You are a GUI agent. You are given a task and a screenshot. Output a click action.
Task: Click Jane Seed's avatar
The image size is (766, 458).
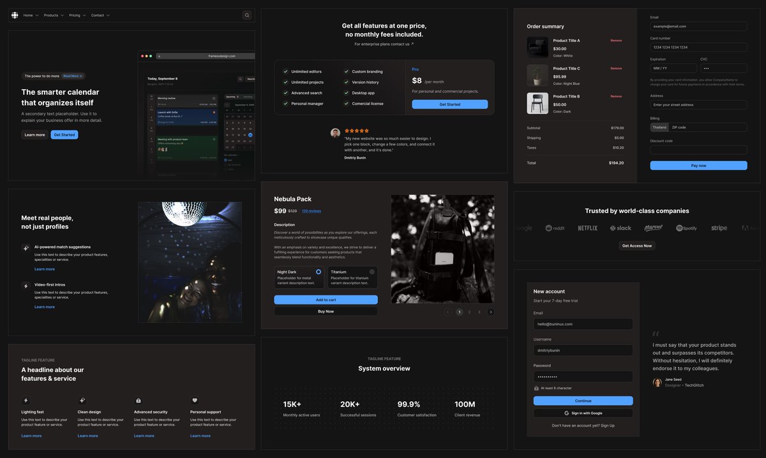(x=657, y=382)
